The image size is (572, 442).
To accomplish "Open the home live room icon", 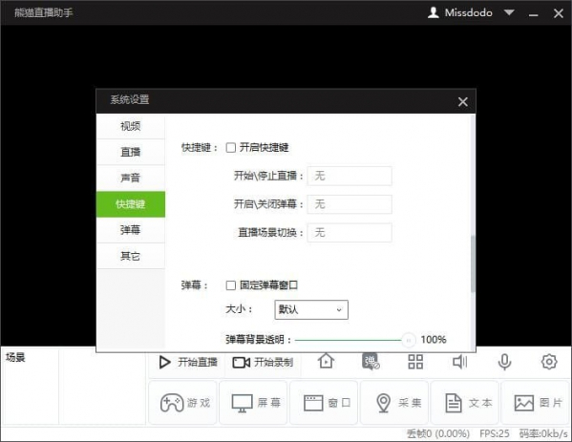I will click(326, 362).
